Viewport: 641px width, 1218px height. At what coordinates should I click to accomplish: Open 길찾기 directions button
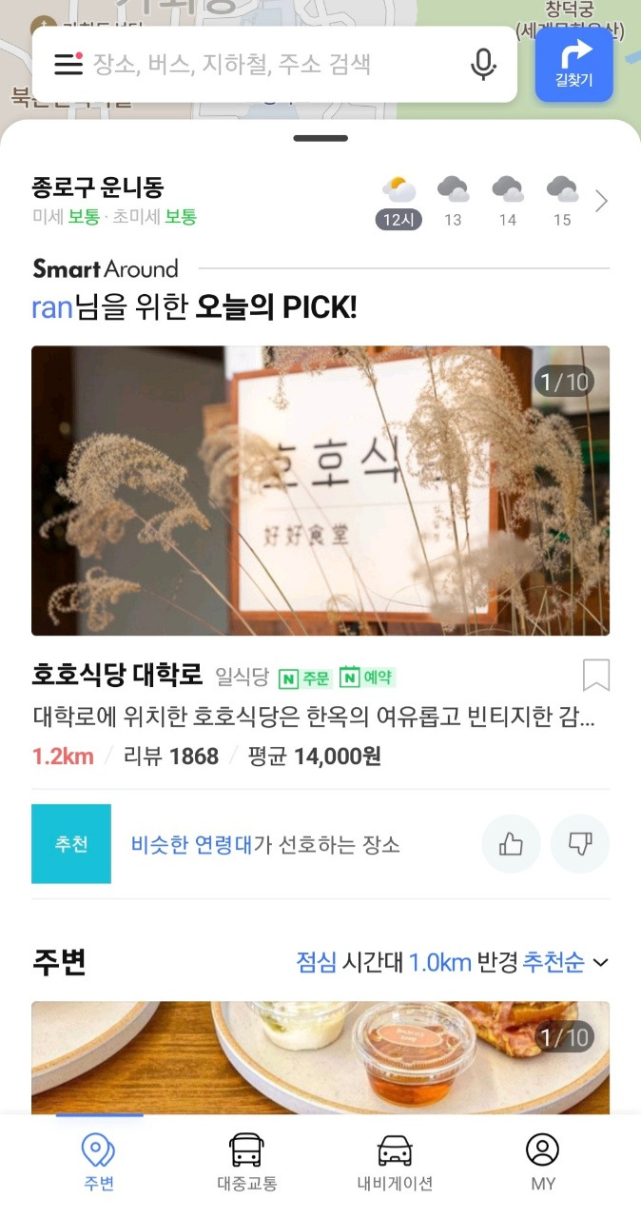[x=573, y=65]
